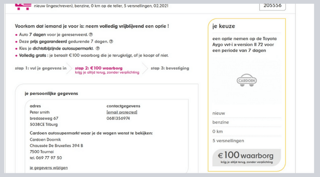Image resolution: width=320 pixels, height=177 pixels.
Task: Click 'tel. 069 77 97 50'
Action: click(x=46, y=158)
